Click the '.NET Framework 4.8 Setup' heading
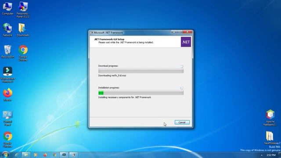The width and height of the screenshot is (281, 158). (109, 39)
